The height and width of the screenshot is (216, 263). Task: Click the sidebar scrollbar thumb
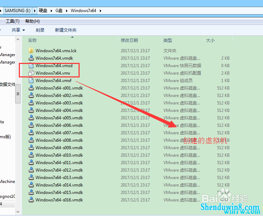[18, 94]
